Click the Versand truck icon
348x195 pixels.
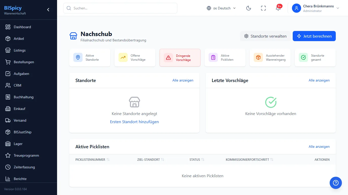[8, 120]
